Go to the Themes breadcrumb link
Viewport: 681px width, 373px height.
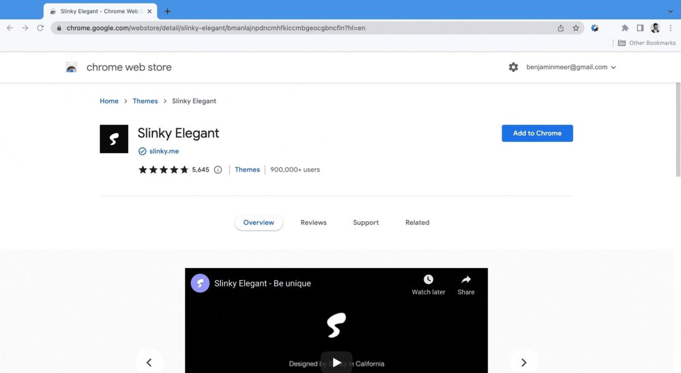coord(145,101)
